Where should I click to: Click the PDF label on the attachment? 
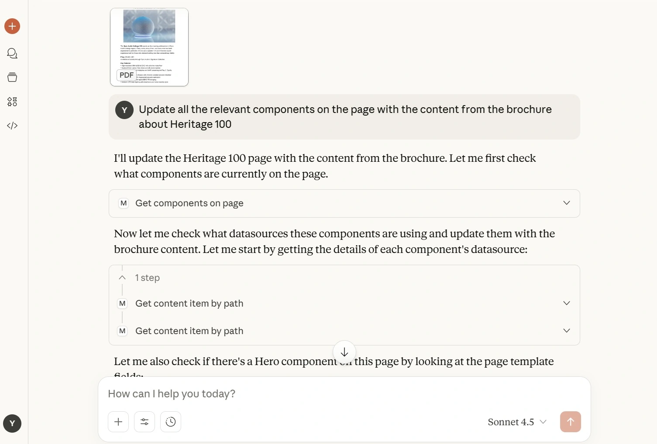126,75
